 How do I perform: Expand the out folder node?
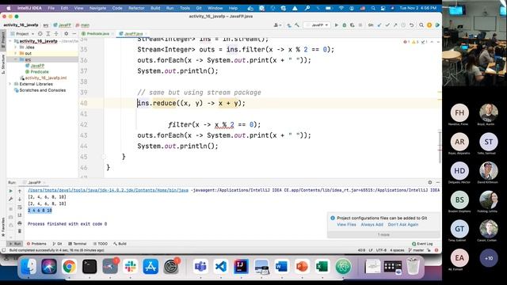point(16,53)
